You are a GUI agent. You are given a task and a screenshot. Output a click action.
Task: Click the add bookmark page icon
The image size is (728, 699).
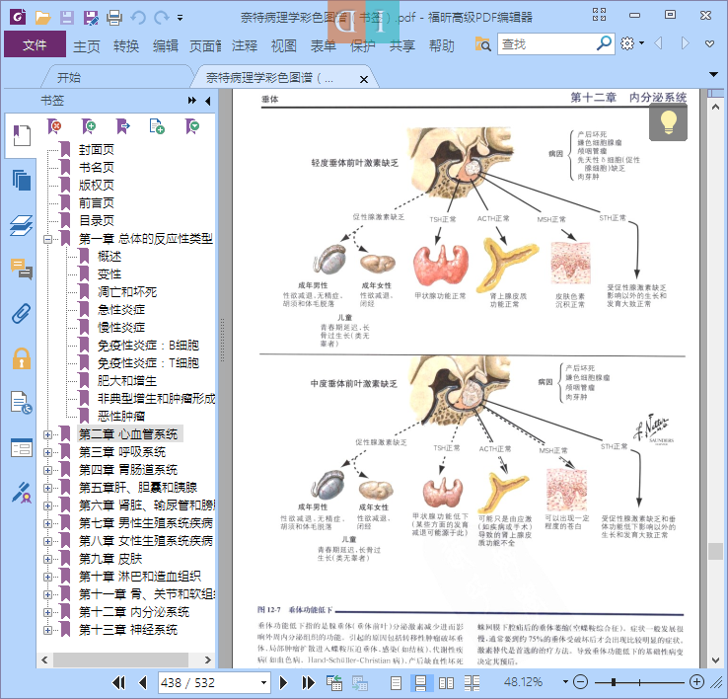pos(157,126)
